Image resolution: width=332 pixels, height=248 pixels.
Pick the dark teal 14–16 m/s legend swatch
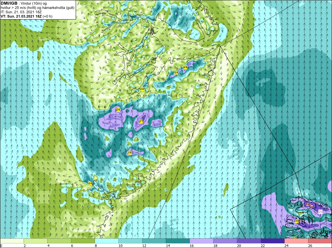pos(178,241)
